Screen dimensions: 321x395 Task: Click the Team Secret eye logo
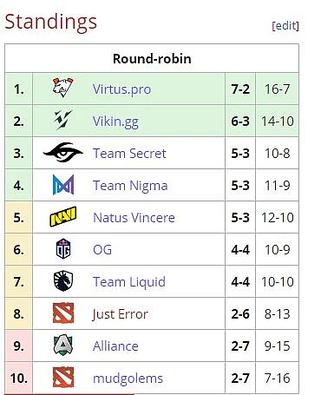pos(63,152)
